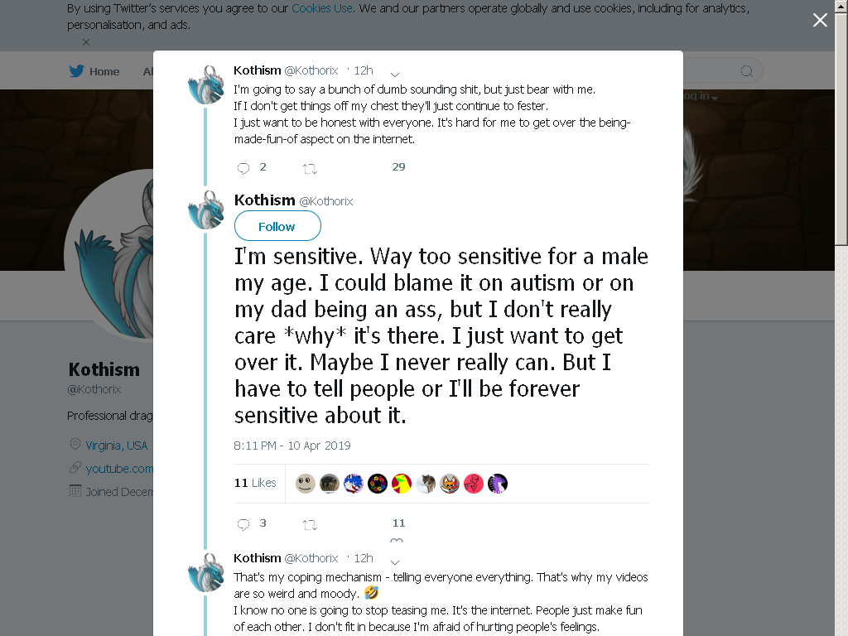The image size is (848, 636).
Task: Open the first tweet's dropdown caret
Action: coord(395,74)
